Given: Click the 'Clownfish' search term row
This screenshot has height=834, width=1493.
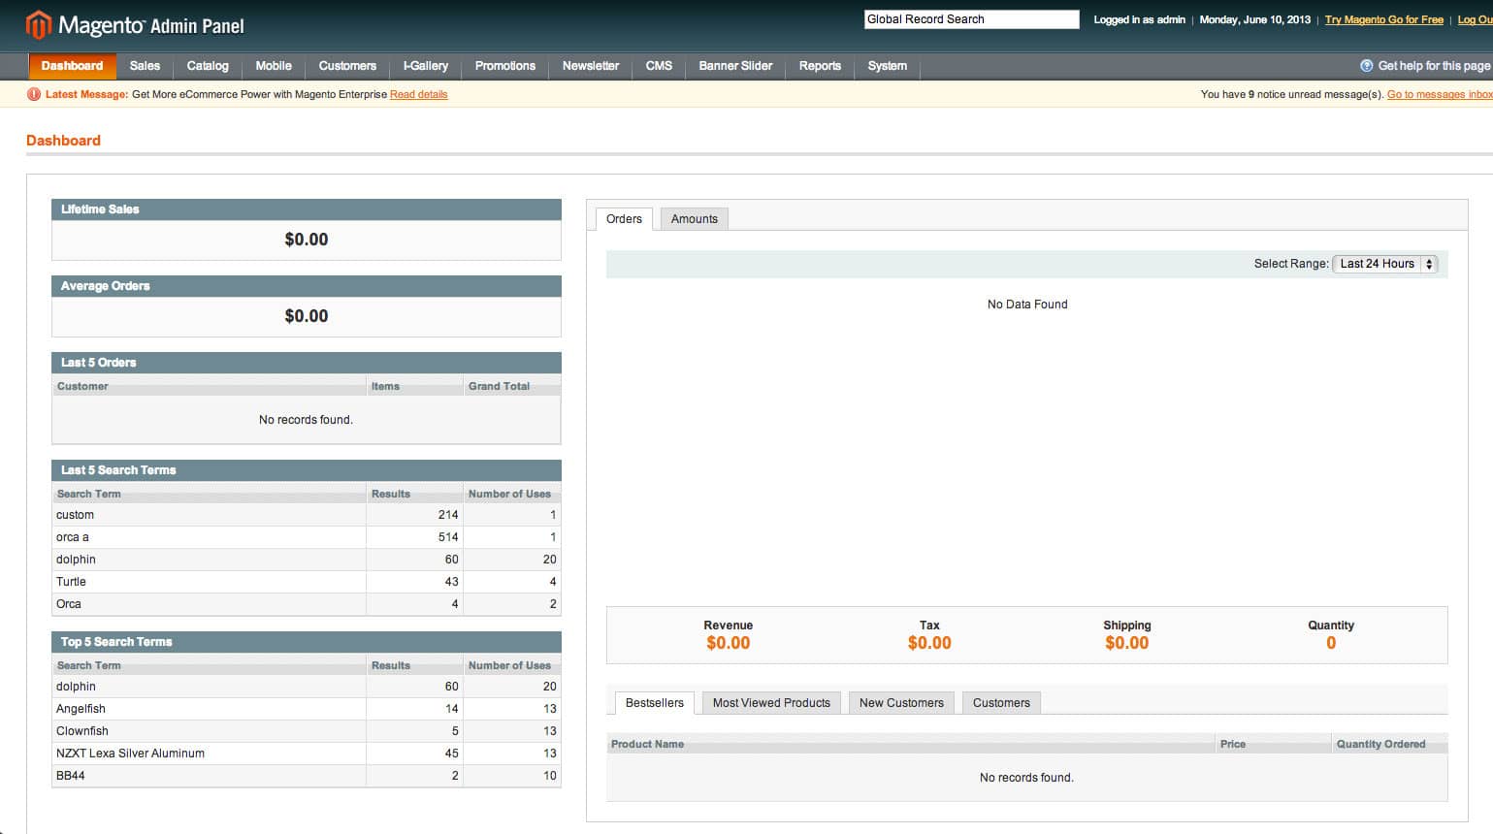Looking at the screenshot, I should 307,731.
